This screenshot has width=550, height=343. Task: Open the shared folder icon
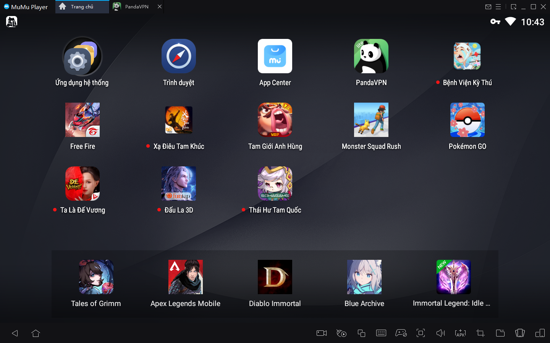[x=500, y=333]
